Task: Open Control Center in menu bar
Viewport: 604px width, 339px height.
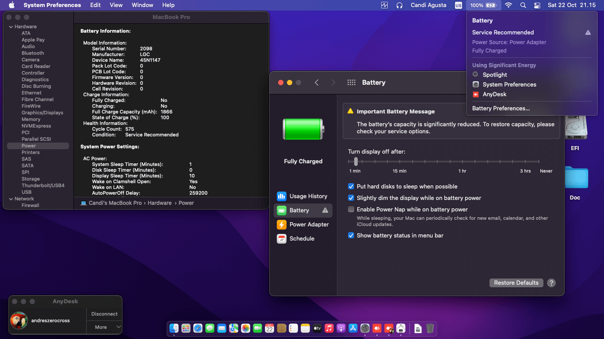Action: click(537, 5)
